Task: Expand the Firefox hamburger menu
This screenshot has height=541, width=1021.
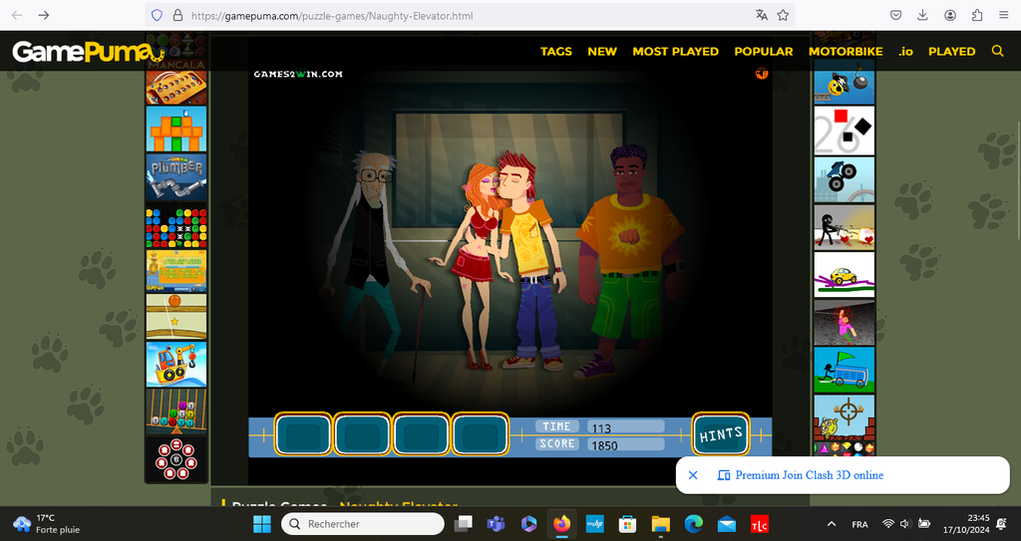Action: click(1003, 15)
